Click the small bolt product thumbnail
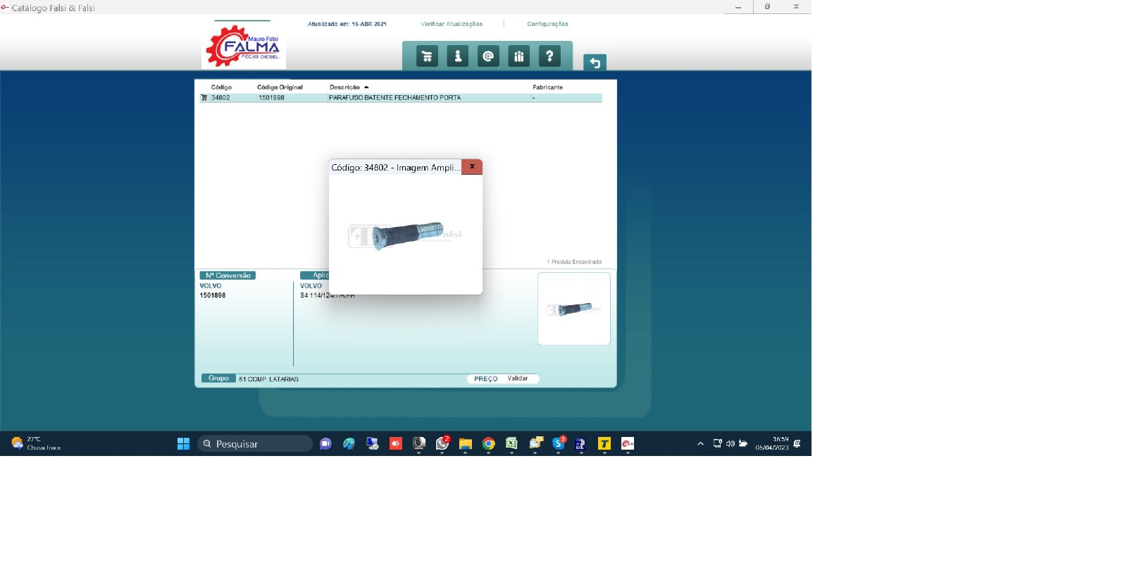Viewport: 1125px width, 561px height. [573, 309]
